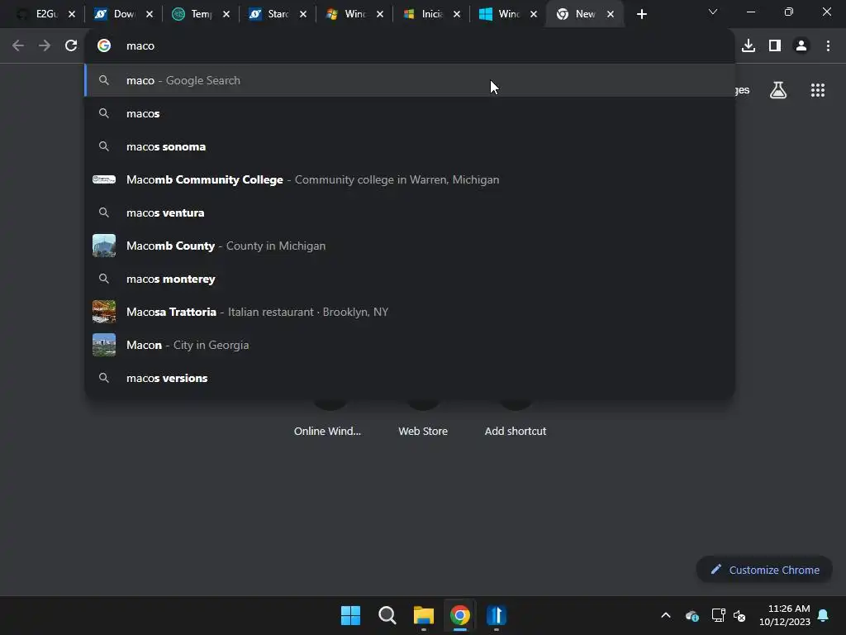Choose Macomb Community College suggestion

pos(410,179)
